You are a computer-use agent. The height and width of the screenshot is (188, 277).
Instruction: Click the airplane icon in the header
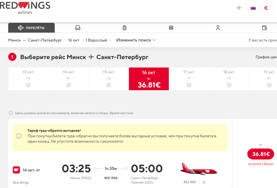(x=239, y=8)
